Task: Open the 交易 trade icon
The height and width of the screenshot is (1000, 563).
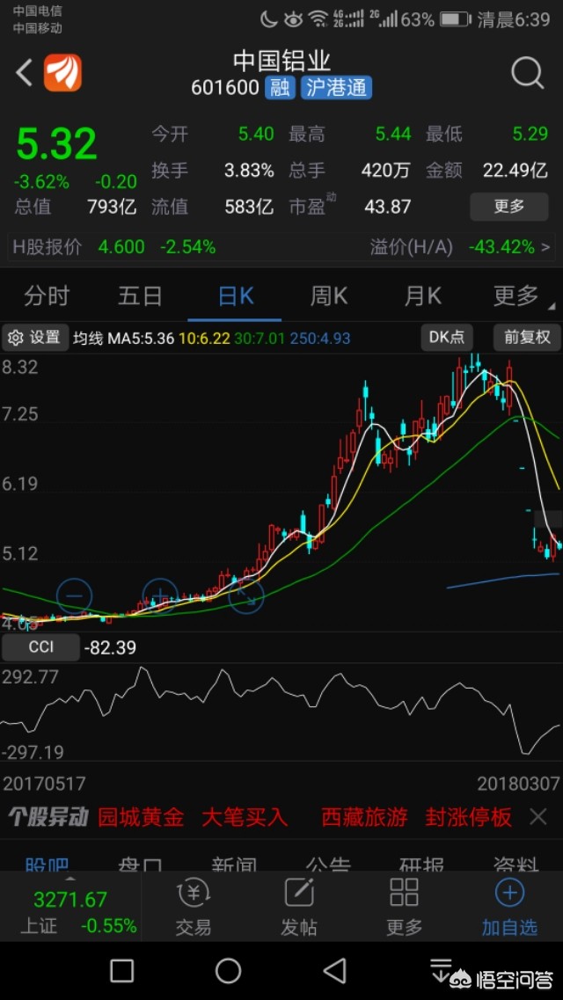Action: pos(194,907)
